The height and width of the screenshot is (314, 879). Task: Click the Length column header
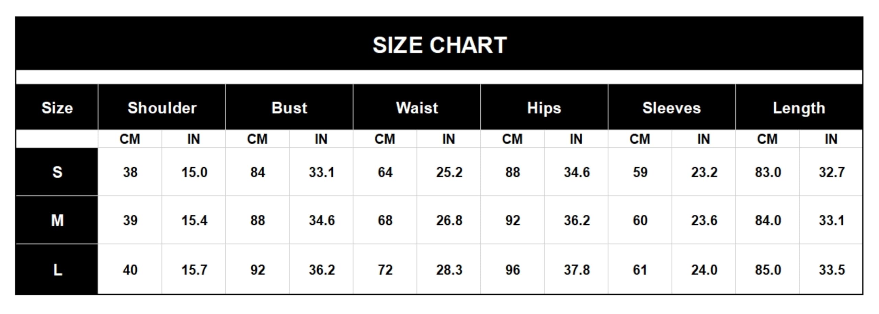pyautogui.click(x=799, y=108)
